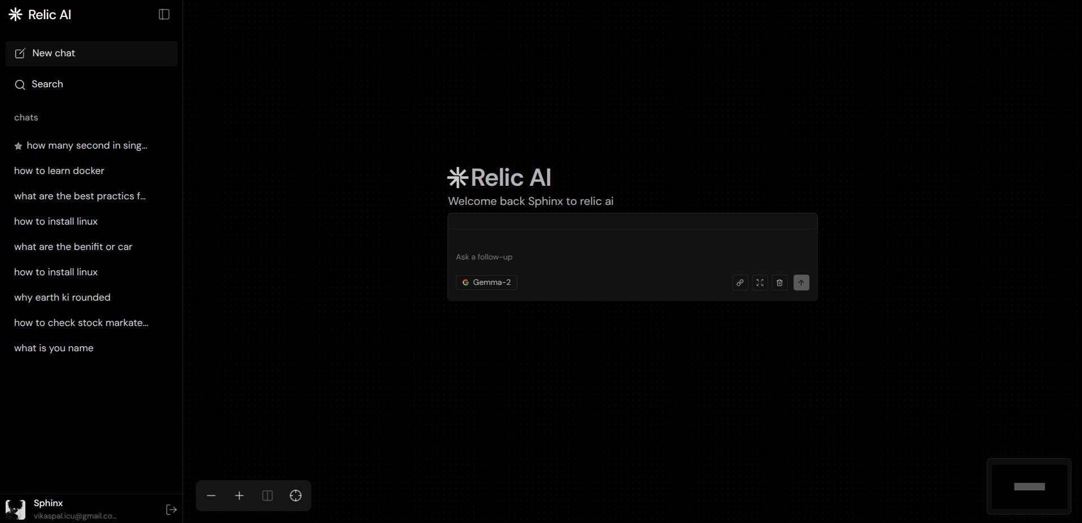1082x523 pixels.
Task: Click the star icon beside 'how many second' chat
Action: 18,146
